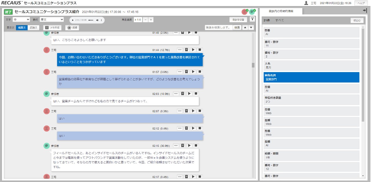Open the 文字 size dropdown
Screen dimensions: 371x182
(x=21, y=20)
